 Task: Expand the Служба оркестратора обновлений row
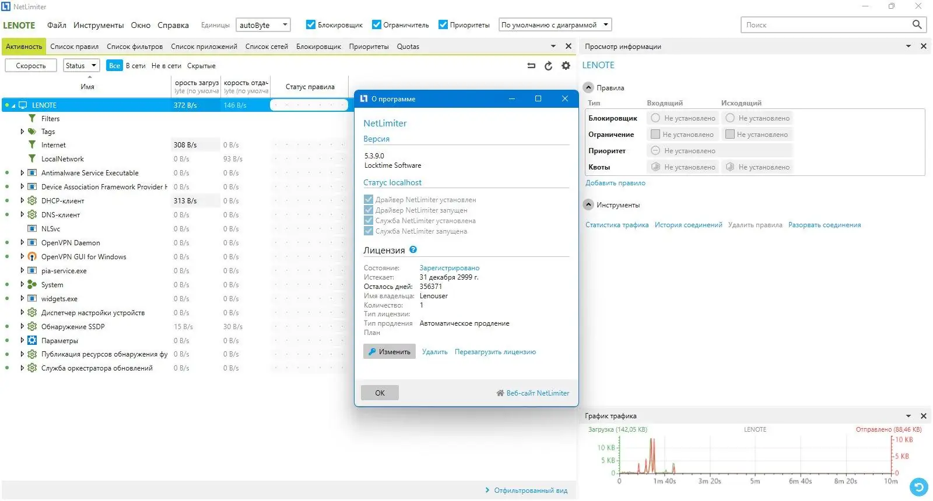pyautogui.click(x=22, y=368)
